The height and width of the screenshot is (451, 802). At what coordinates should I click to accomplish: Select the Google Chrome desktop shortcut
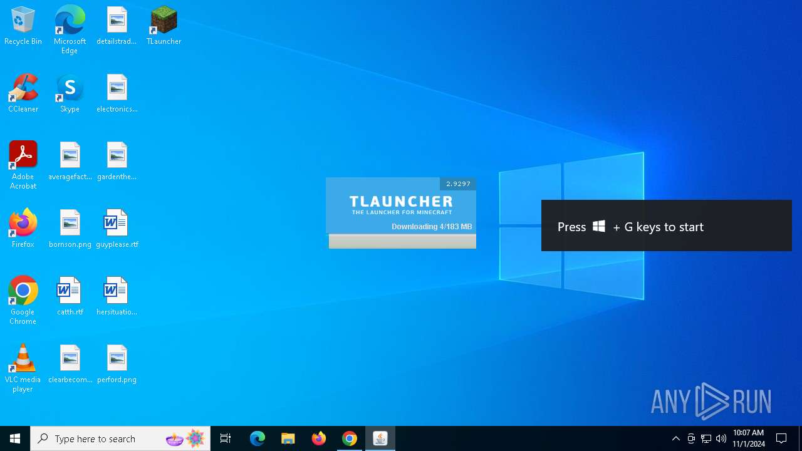23,301
